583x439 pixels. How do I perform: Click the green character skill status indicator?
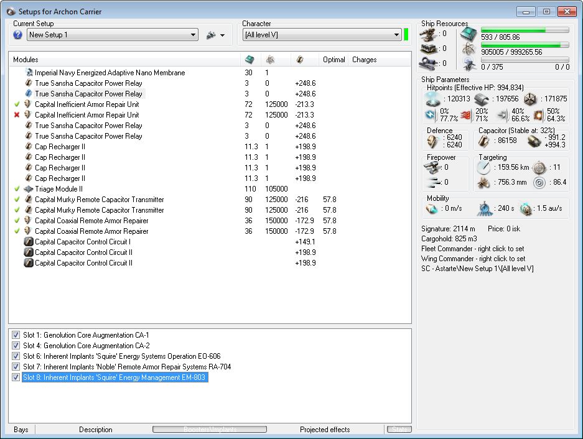coord(406,35)
